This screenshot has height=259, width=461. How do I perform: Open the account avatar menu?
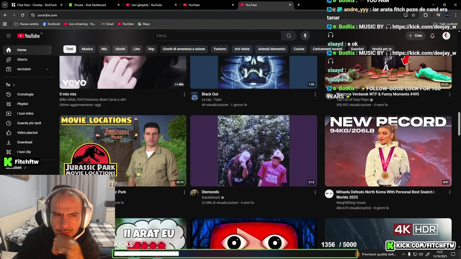point(446,36)
